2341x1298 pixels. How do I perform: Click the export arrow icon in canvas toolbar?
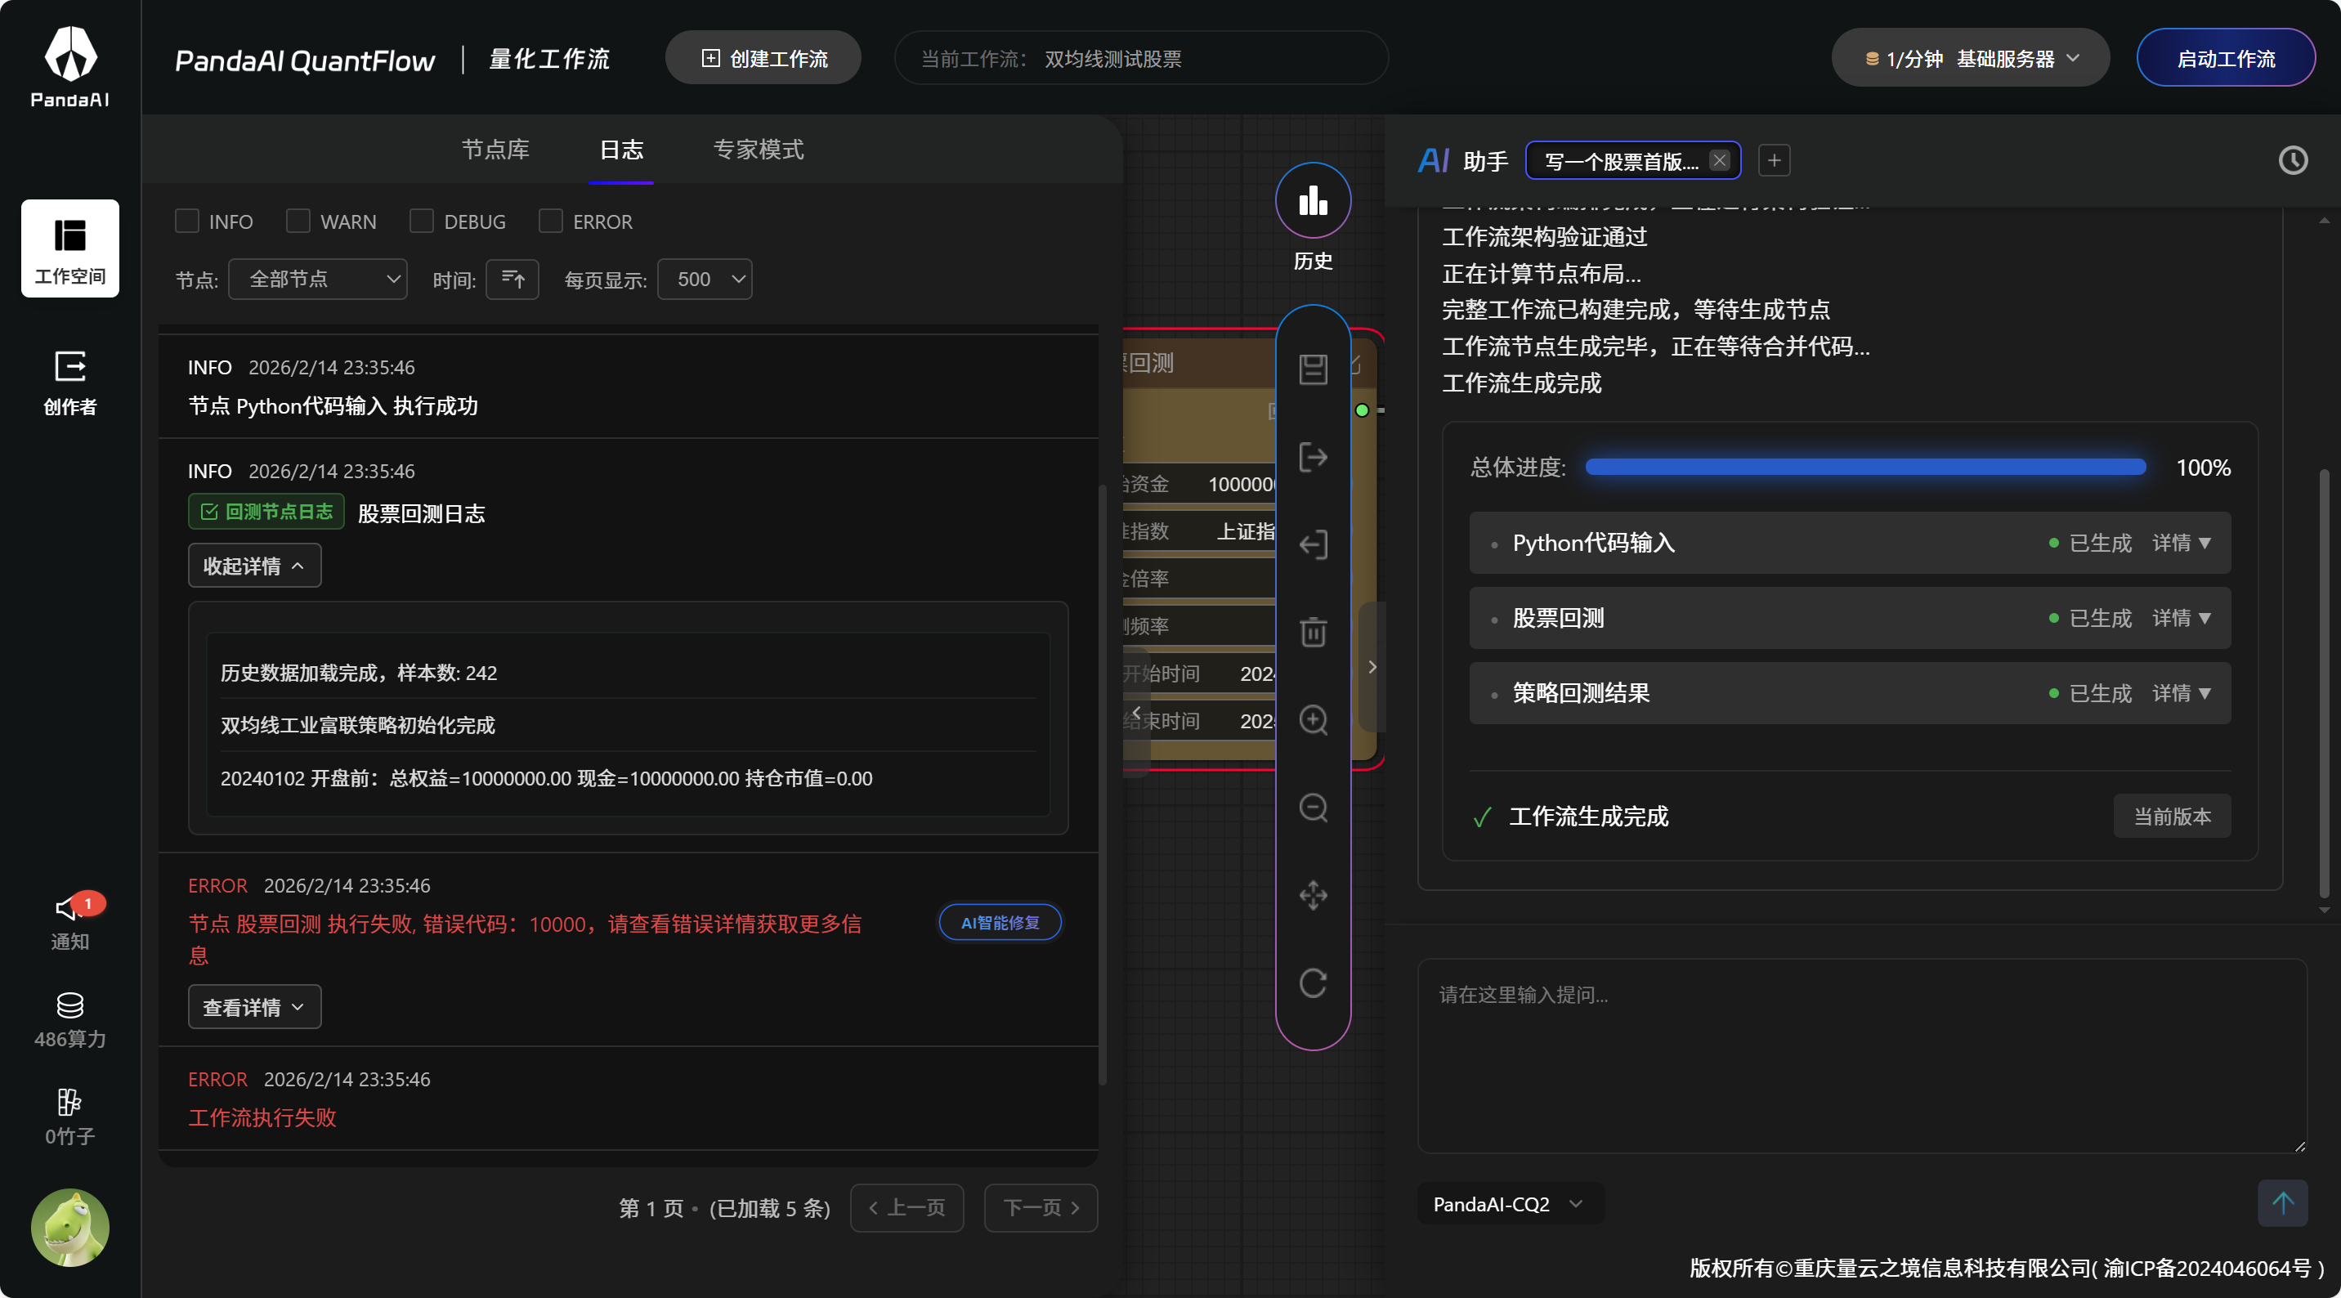1314,456
